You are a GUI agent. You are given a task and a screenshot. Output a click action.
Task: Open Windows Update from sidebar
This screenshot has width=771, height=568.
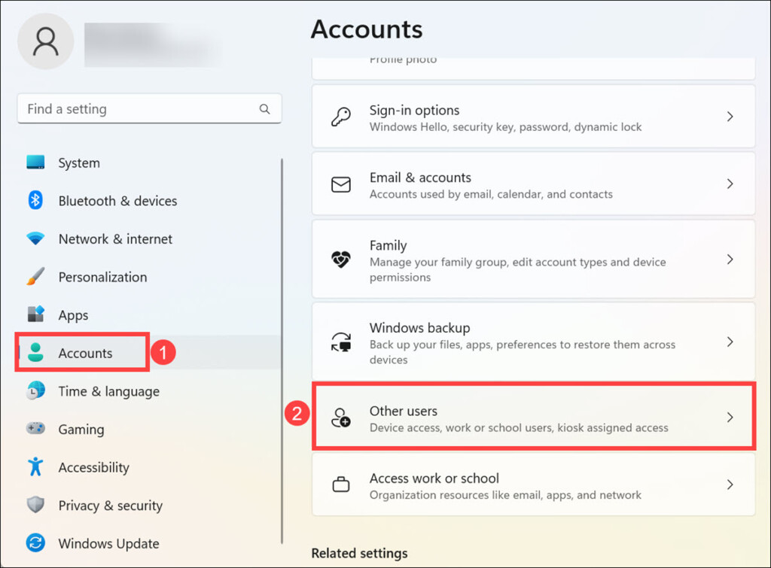coord(108,543)
